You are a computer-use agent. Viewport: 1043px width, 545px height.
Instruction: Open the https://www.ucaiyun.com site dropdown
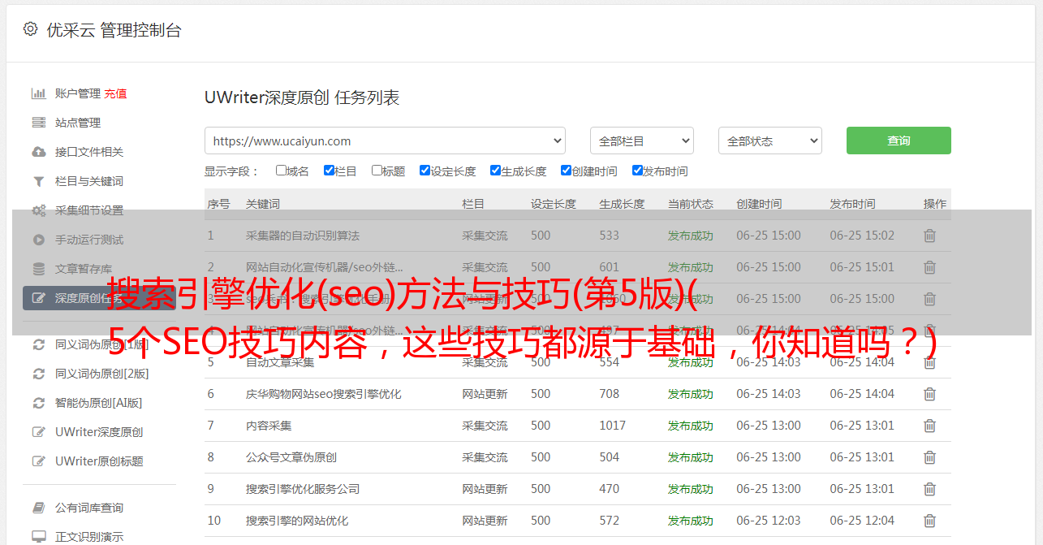point(385,141)
